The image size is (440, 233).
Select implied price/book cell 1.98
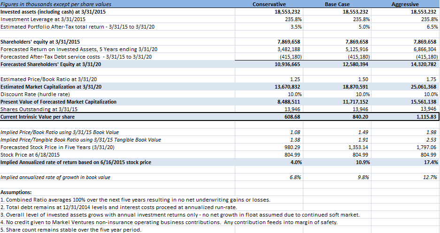tap(432, 132)
